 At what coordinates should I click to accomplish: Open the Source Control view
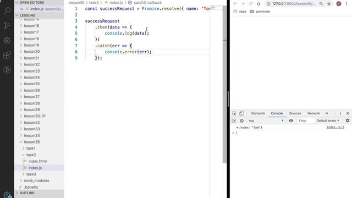click(x=7, y=26)
